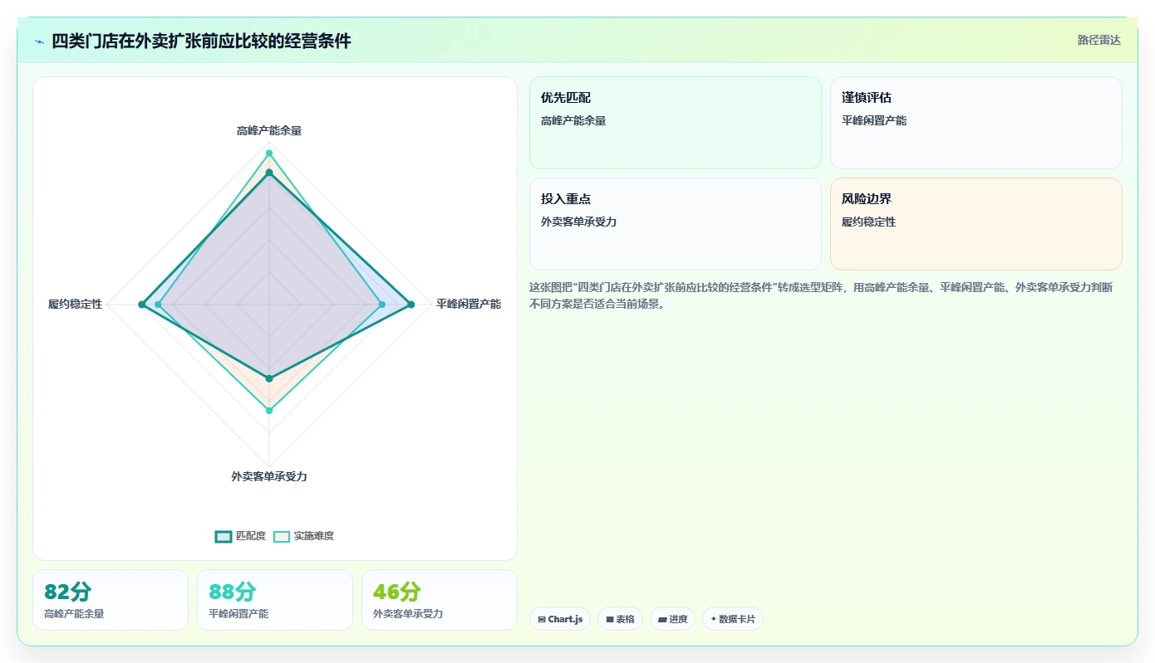Open the 谨慎评估 card
Image resolution: width=1155 pixels, height=663 pixels.
976,123
